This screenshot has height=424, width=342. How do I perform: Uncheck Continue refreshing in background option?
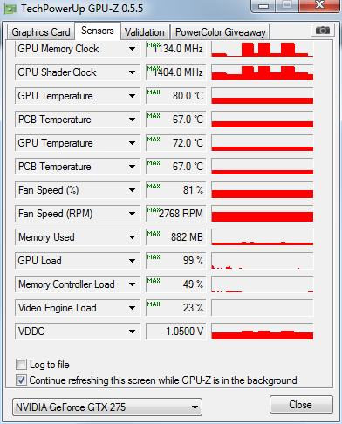21,380
